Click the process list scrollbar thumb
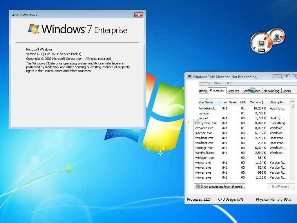Viewport: 297px width, 223px height. 292,106
